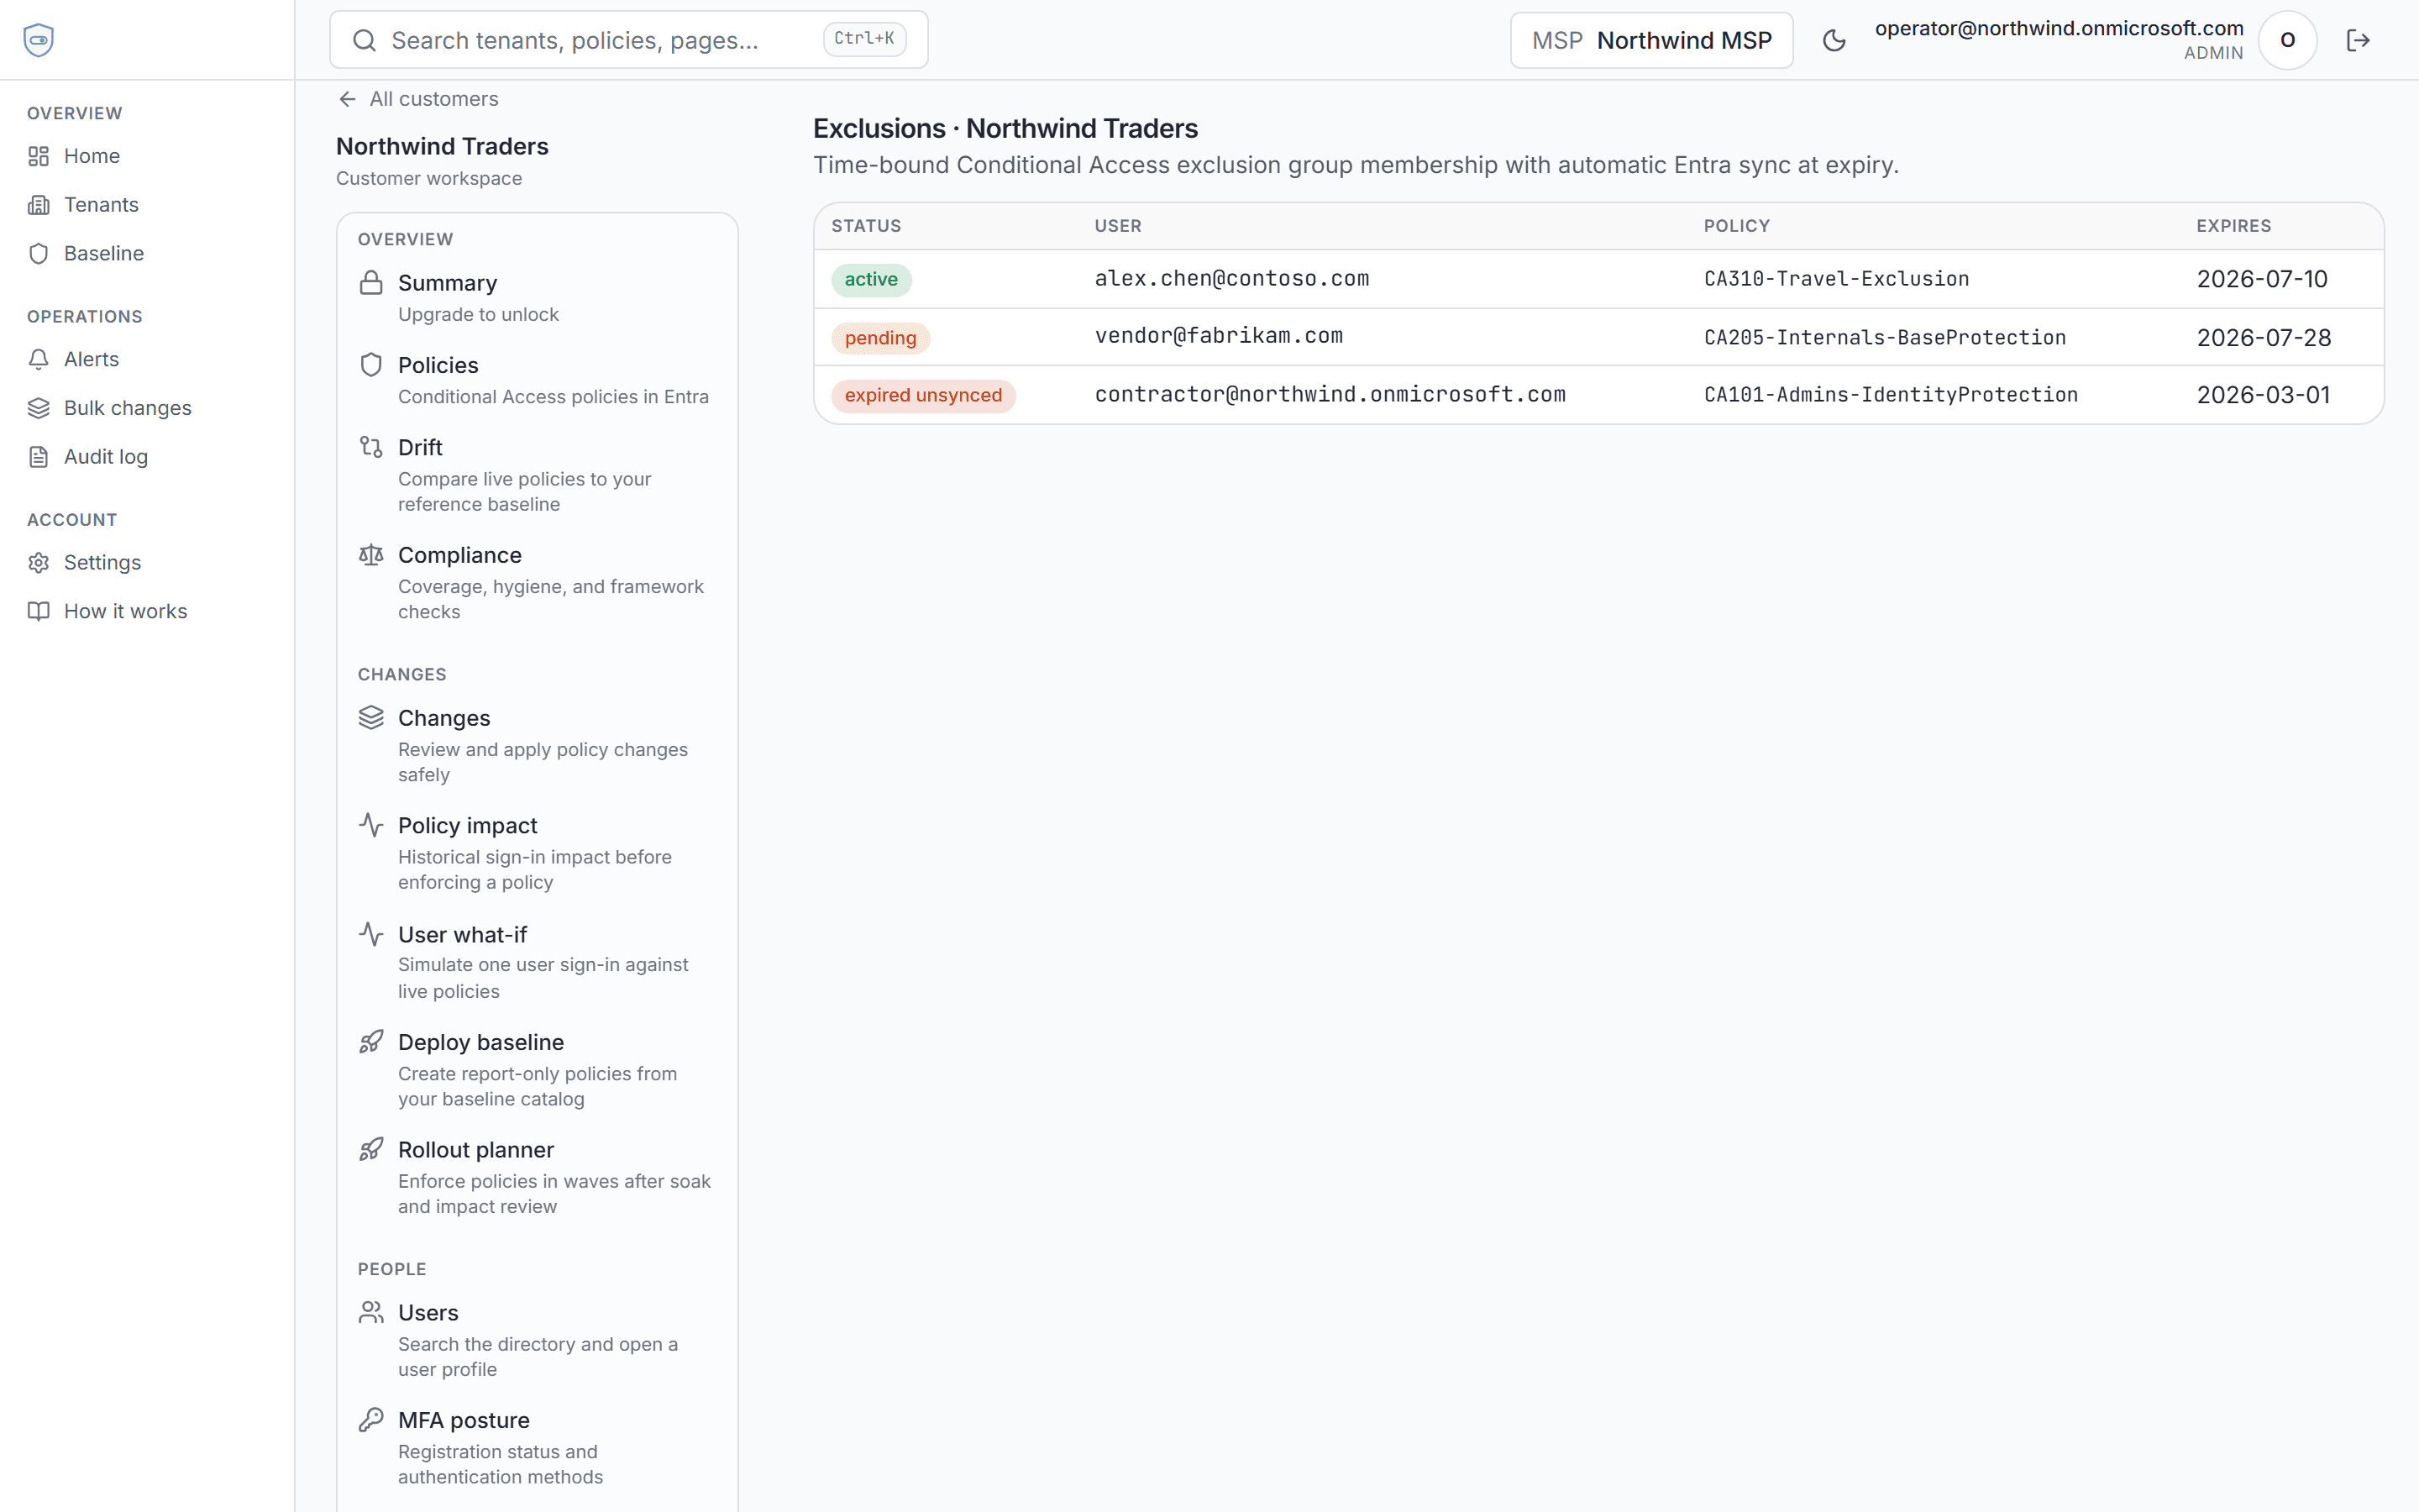
Task: Click the Users people icon
Action: click(371, 1312)
